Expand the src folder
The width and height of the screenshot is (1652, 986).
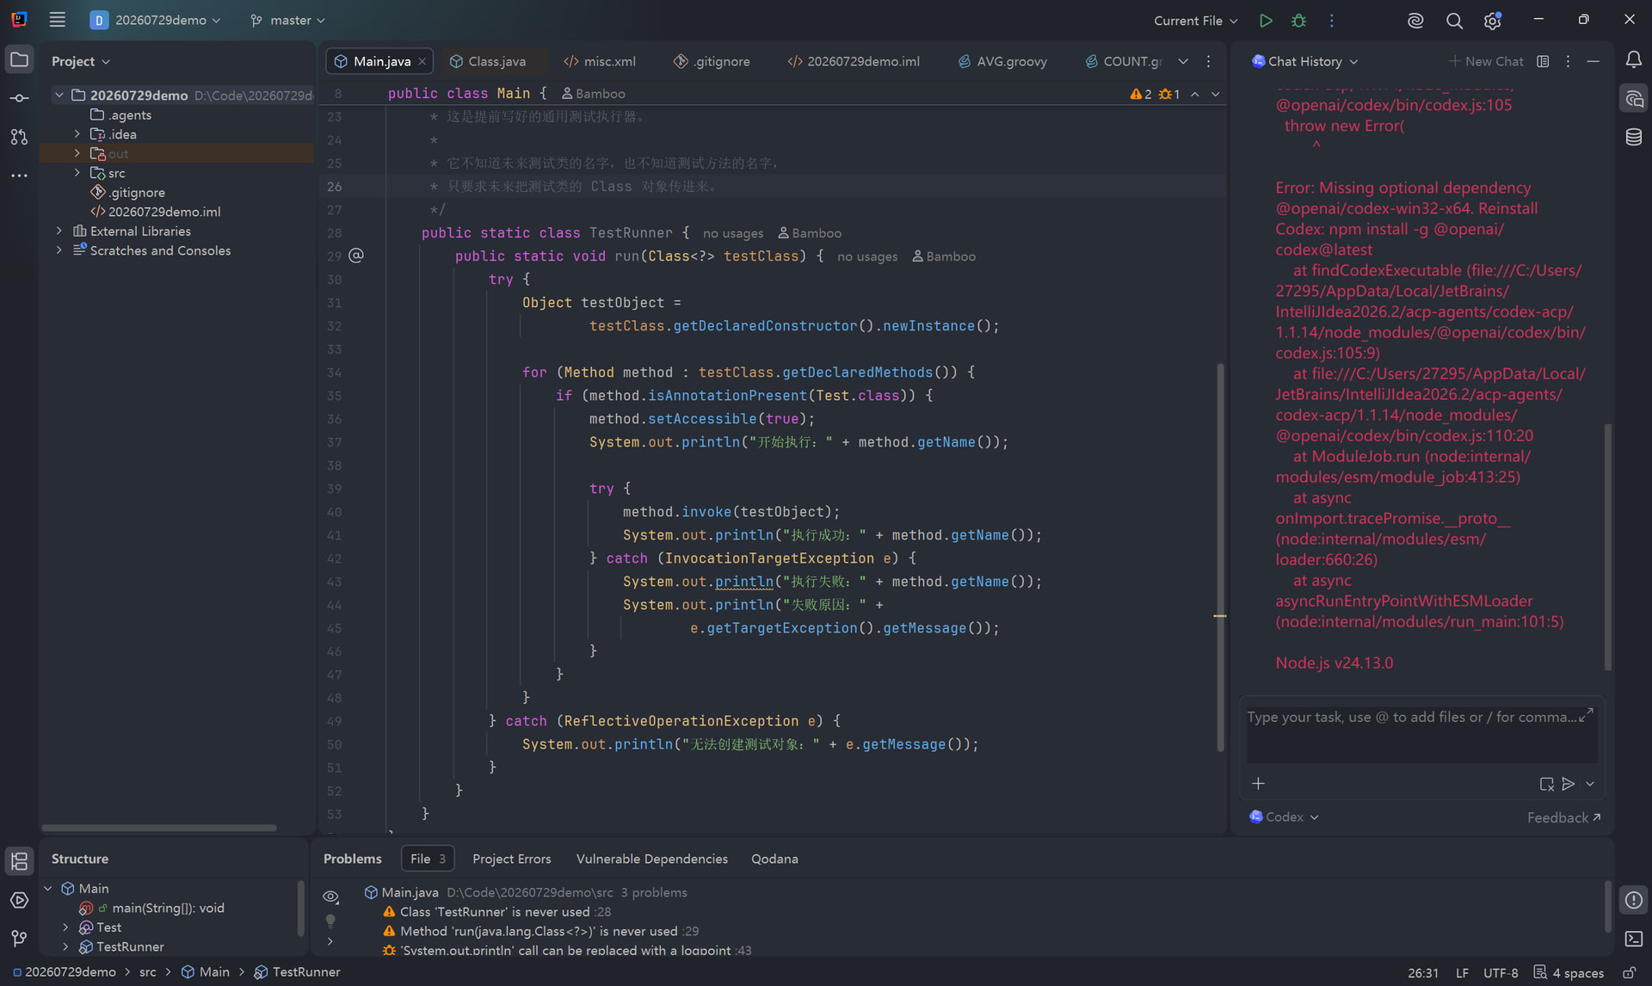click(x=77, y=173)
